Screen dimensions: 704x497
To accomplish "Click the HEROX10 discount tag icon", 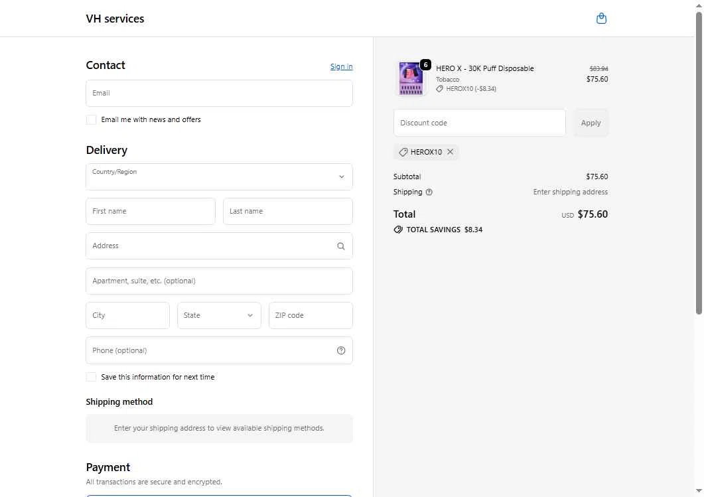I will (403, 152).
